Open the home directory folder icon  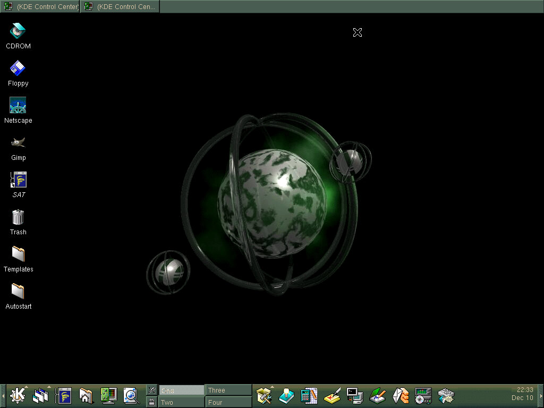coord(86,396)
